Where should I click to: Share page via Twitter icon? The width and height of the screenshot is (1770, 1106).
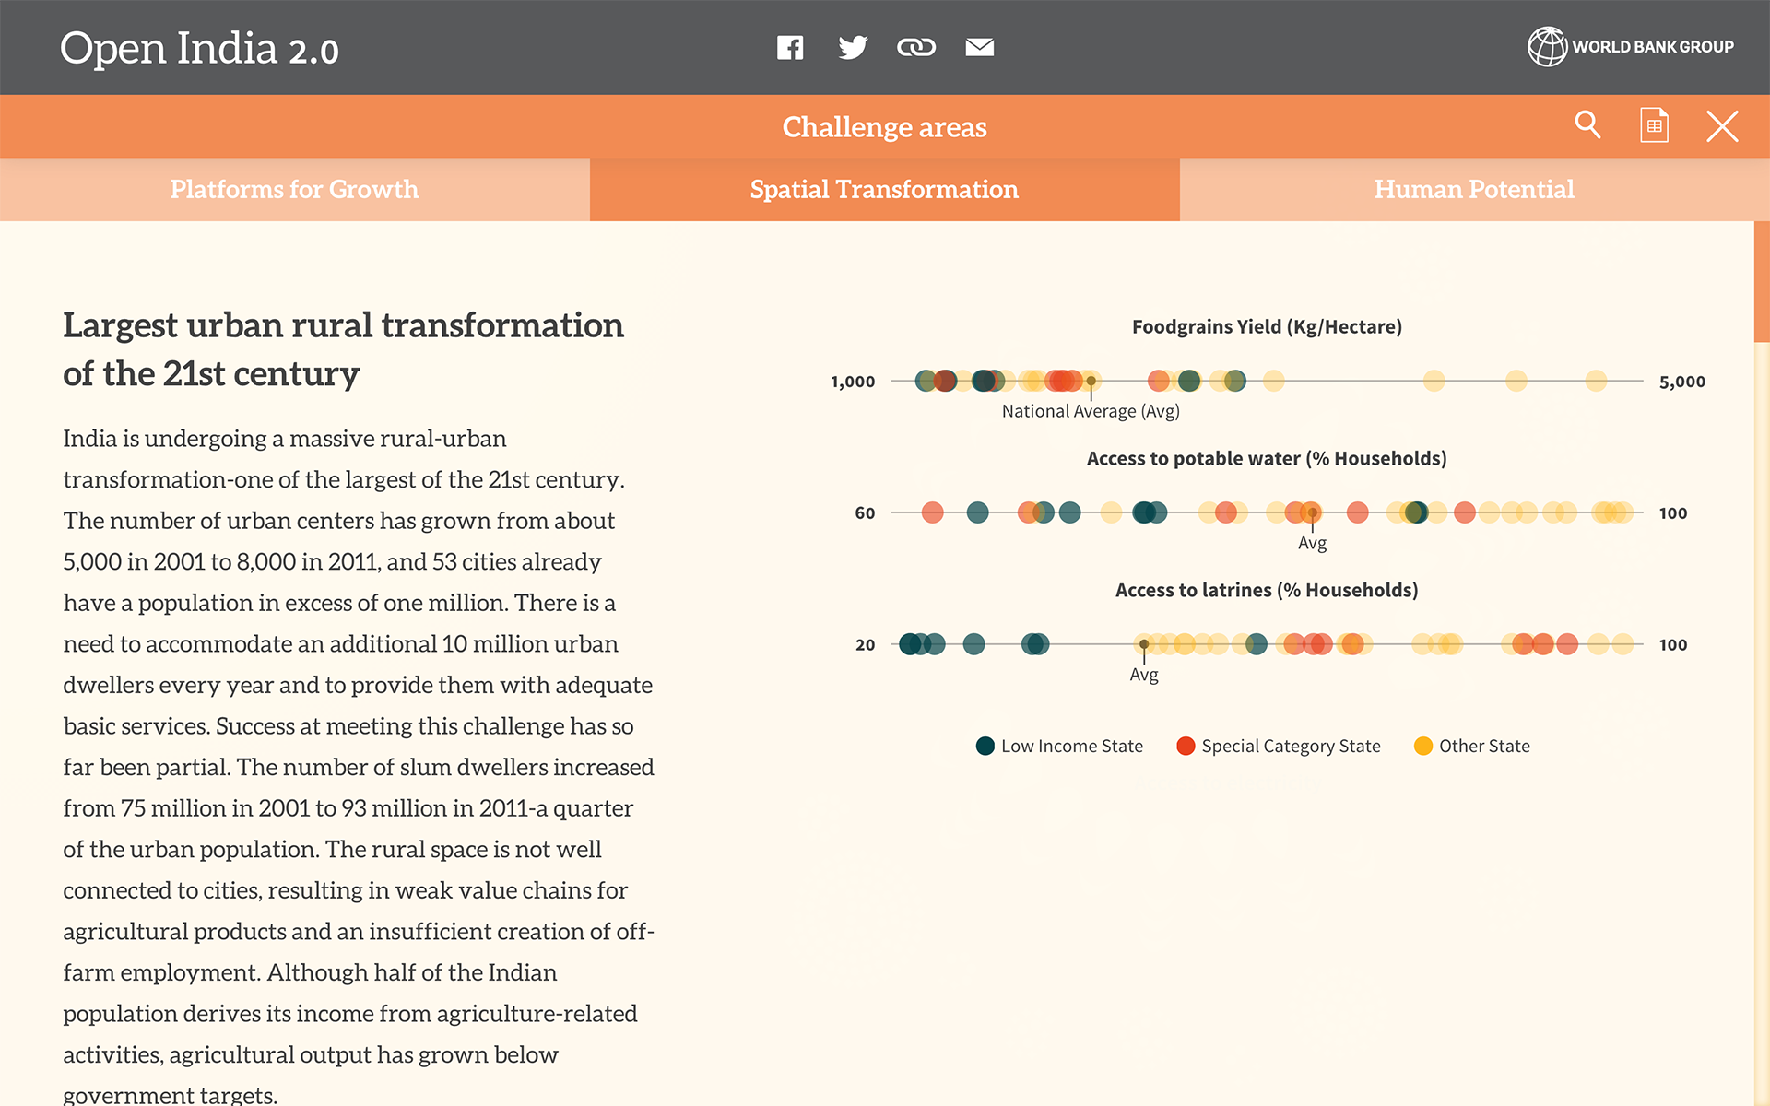[853, 47]
